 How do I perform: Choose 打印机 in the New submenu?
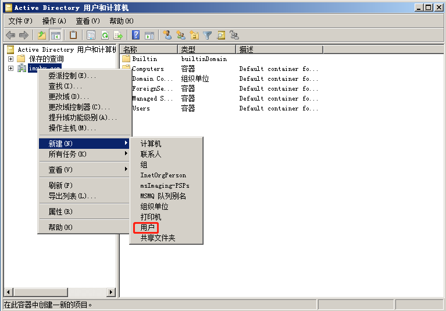point(166,217)
